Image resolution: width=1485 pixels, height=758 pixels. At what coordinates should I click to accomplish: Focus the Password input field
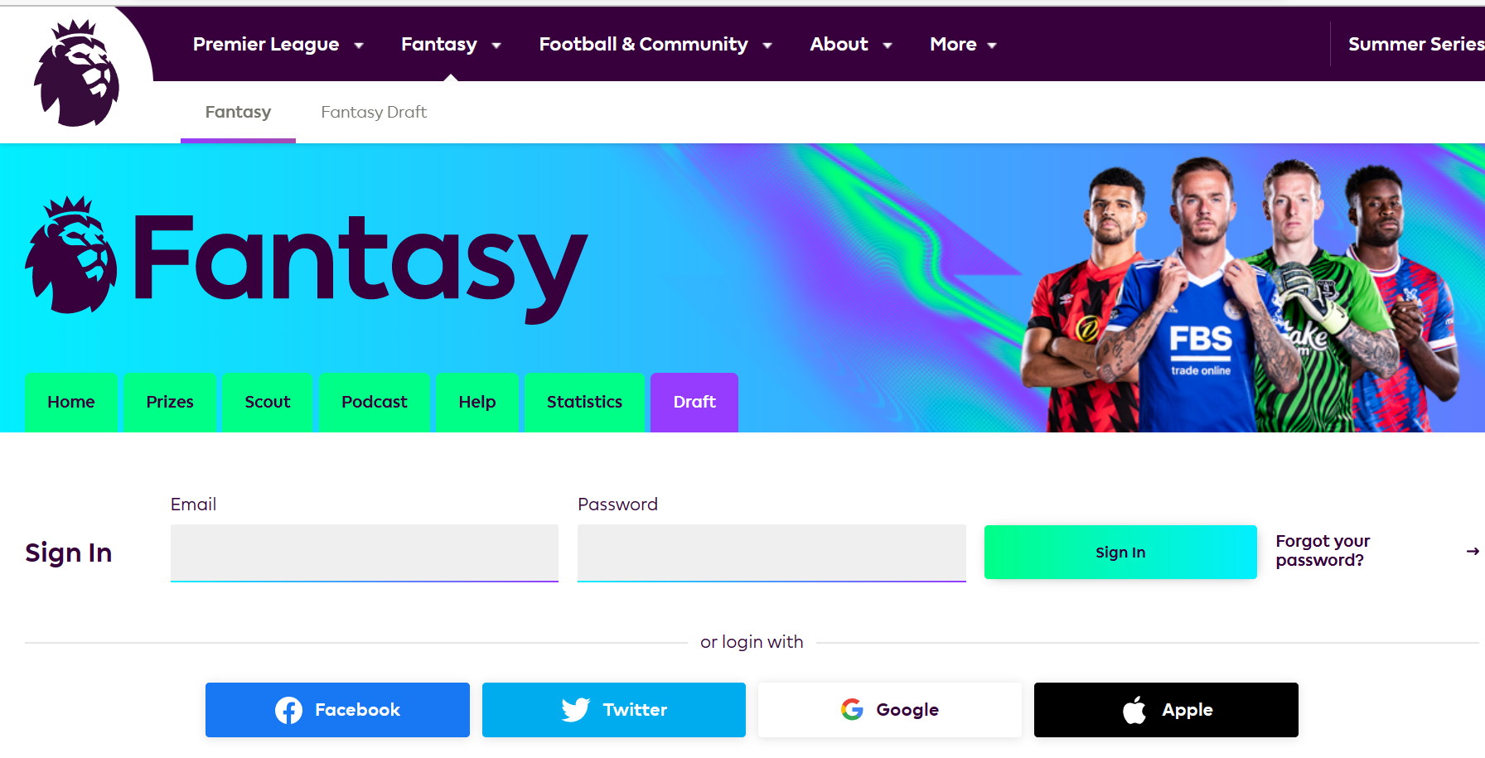pyautogui.click(x=772, y=553)
